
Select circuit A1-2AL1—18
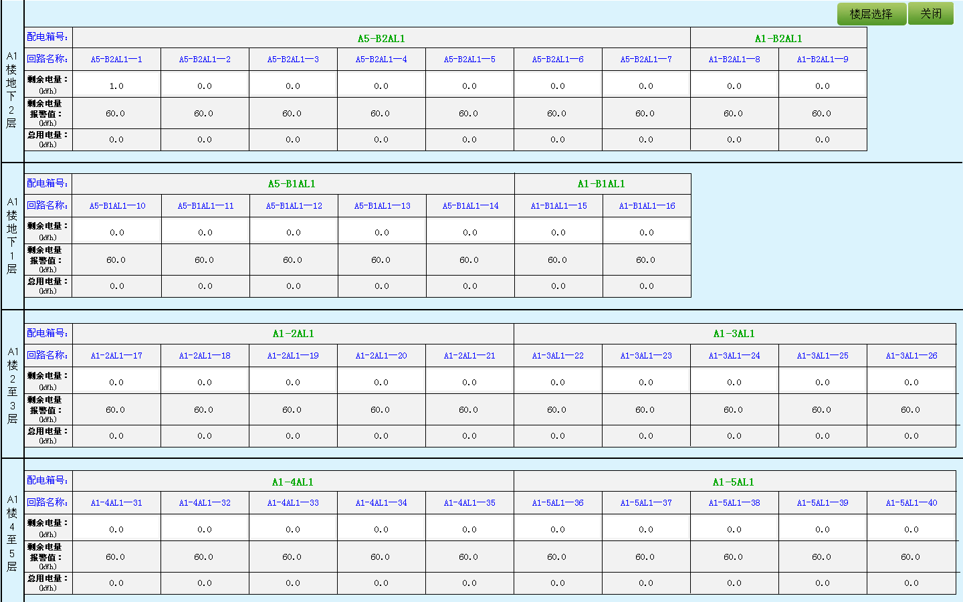(205, 356)
